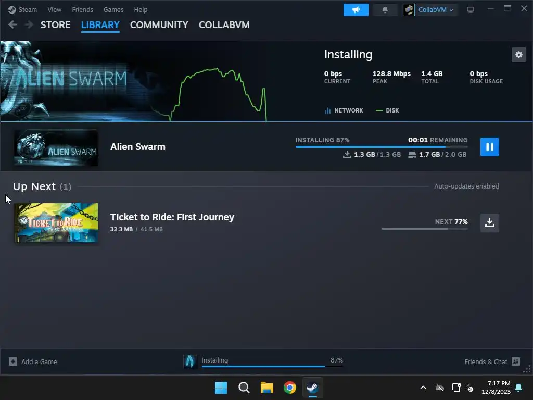533x400 pixels.
Task: Click the CollabVM profile avatar
Action: [409, 10]
